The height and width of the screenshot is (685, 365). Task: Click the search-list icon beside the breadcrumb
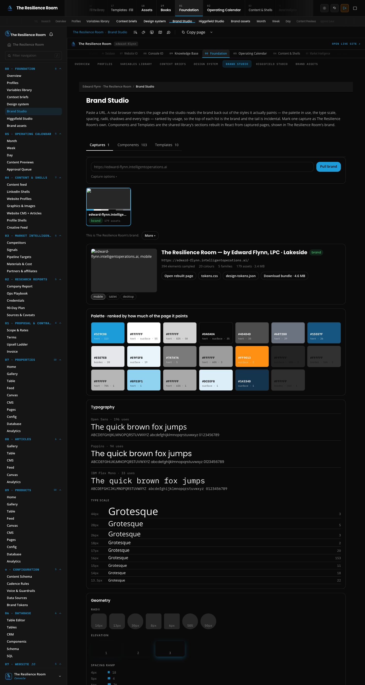(135, 32)
